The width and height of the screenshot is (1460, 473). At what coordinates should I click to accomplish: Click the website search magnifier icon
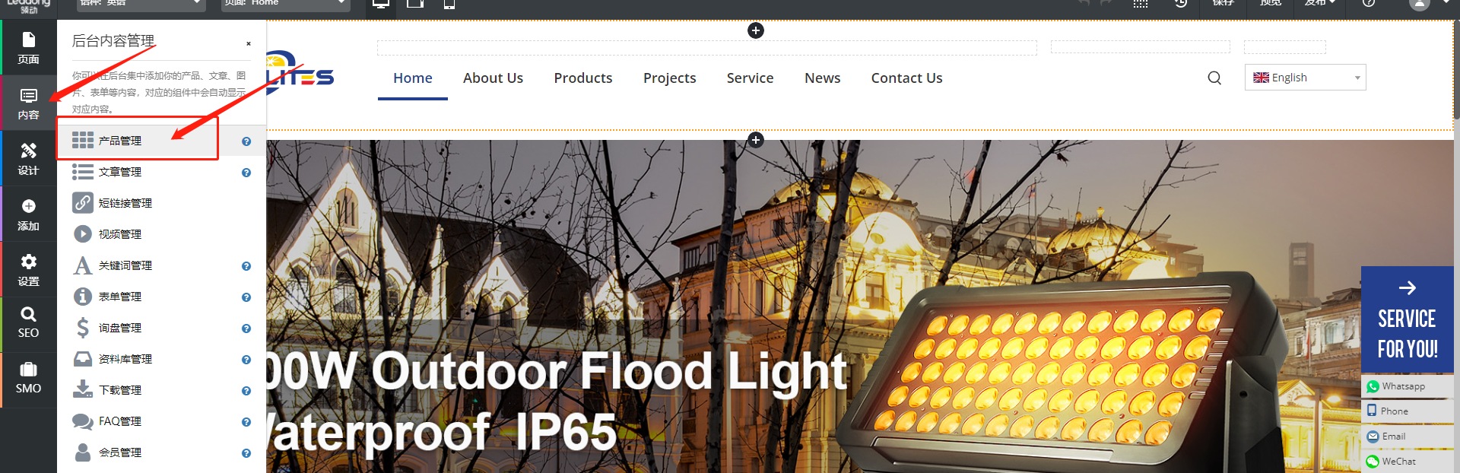point(1214,78)
